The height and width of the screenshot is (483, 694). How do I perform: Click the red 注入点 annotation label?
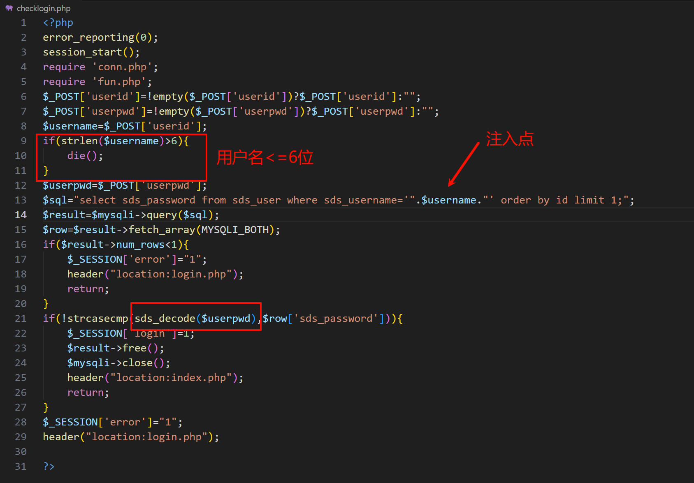point(509,139)
